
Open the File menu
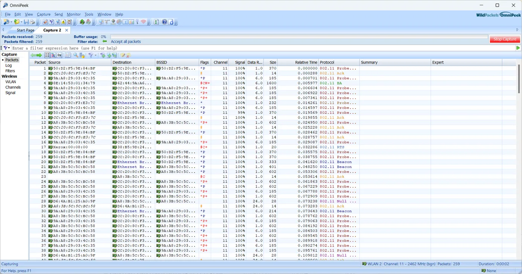click(7, 14)
